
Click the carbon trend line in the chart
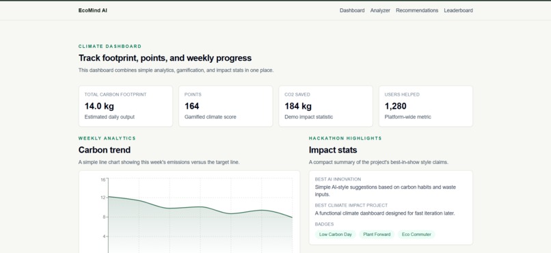click(200, 207)
